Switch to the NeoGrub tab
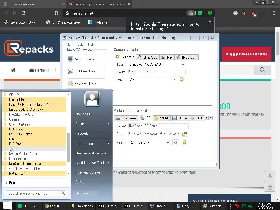This screenshot has width=280, height=210. click(186, 57)
